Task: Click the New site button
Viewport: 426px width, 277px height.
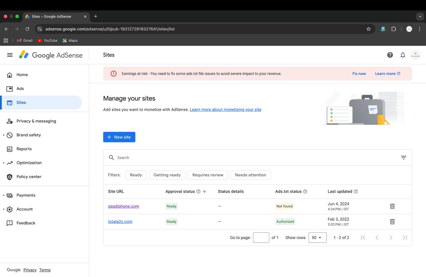Action: pos(119,137)
